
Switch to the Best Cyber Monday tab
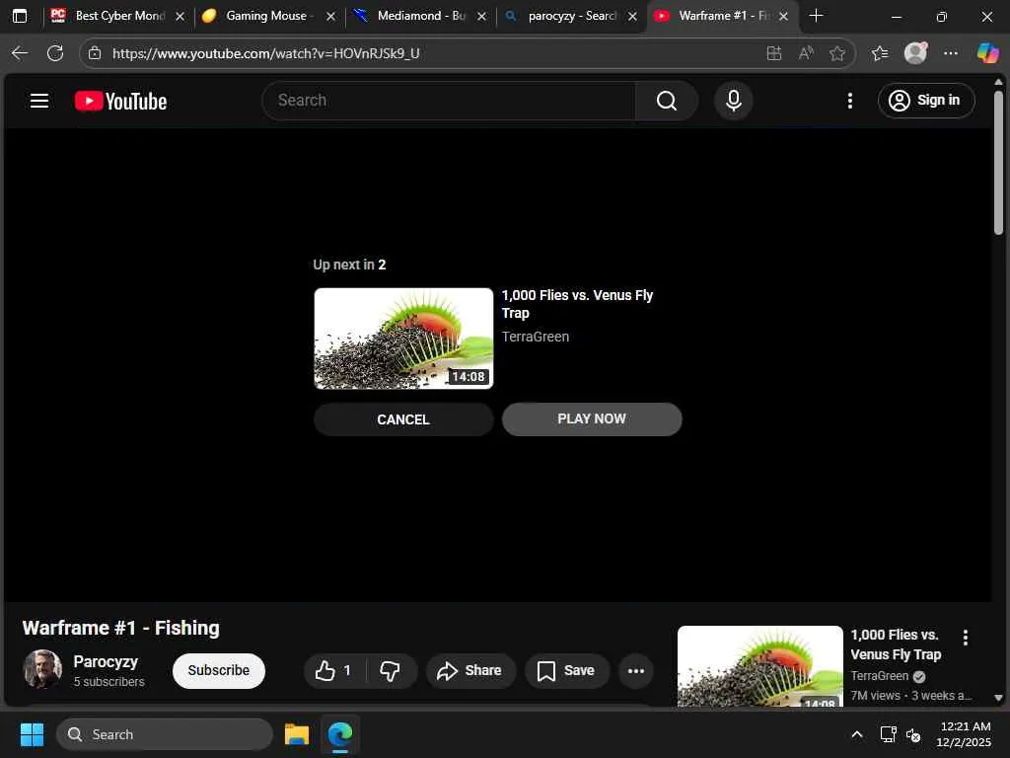point(118,16)
